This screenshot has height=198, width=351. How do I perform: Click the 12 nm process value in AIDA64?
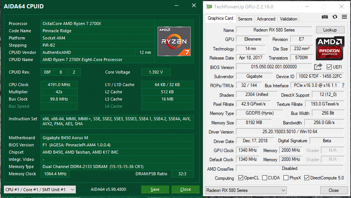coord(145,52)
